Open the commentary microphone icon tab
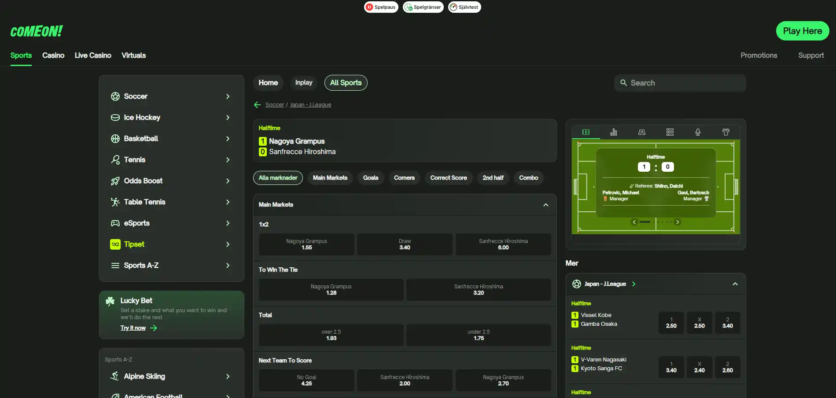 [698, 132]
